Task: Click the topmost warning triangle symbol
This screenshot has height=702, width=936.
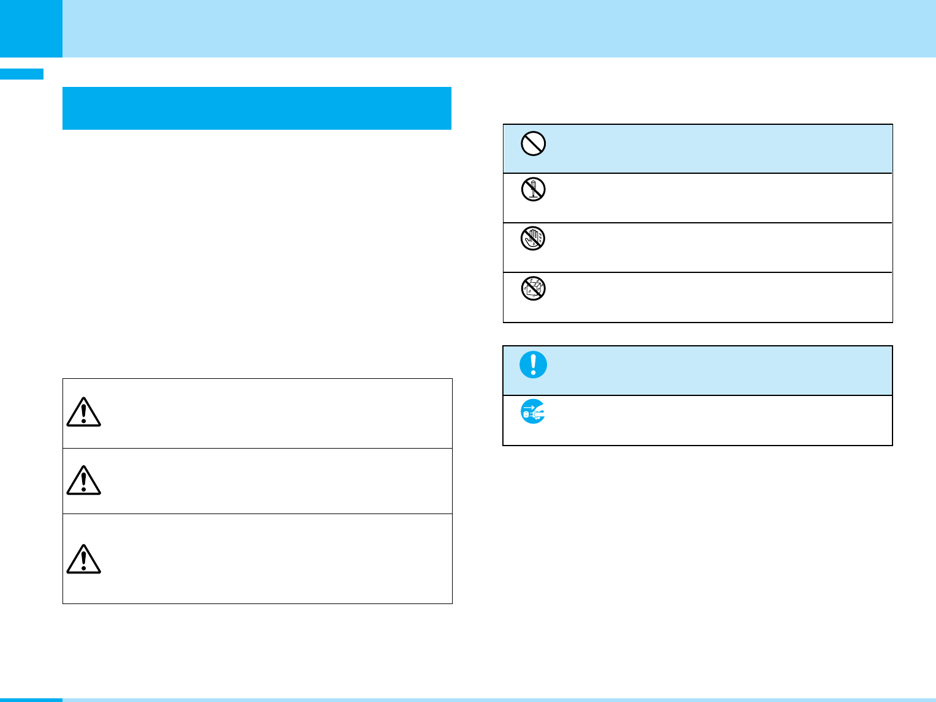Action: (x=83, y=412)
